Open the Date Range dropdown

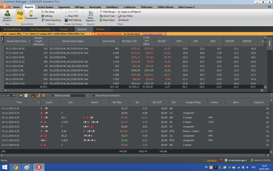coord(108,12)
